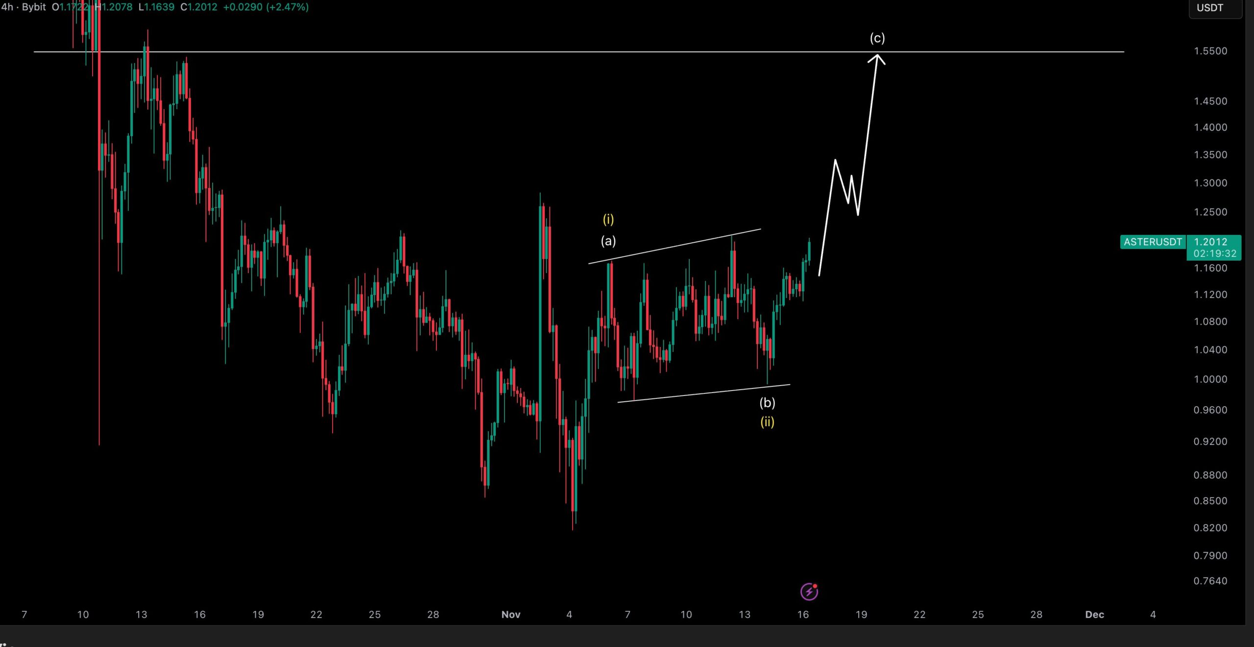Click the 1.2012 current price countdown box
The image size is (1254, 647).
pos(1214,247)
